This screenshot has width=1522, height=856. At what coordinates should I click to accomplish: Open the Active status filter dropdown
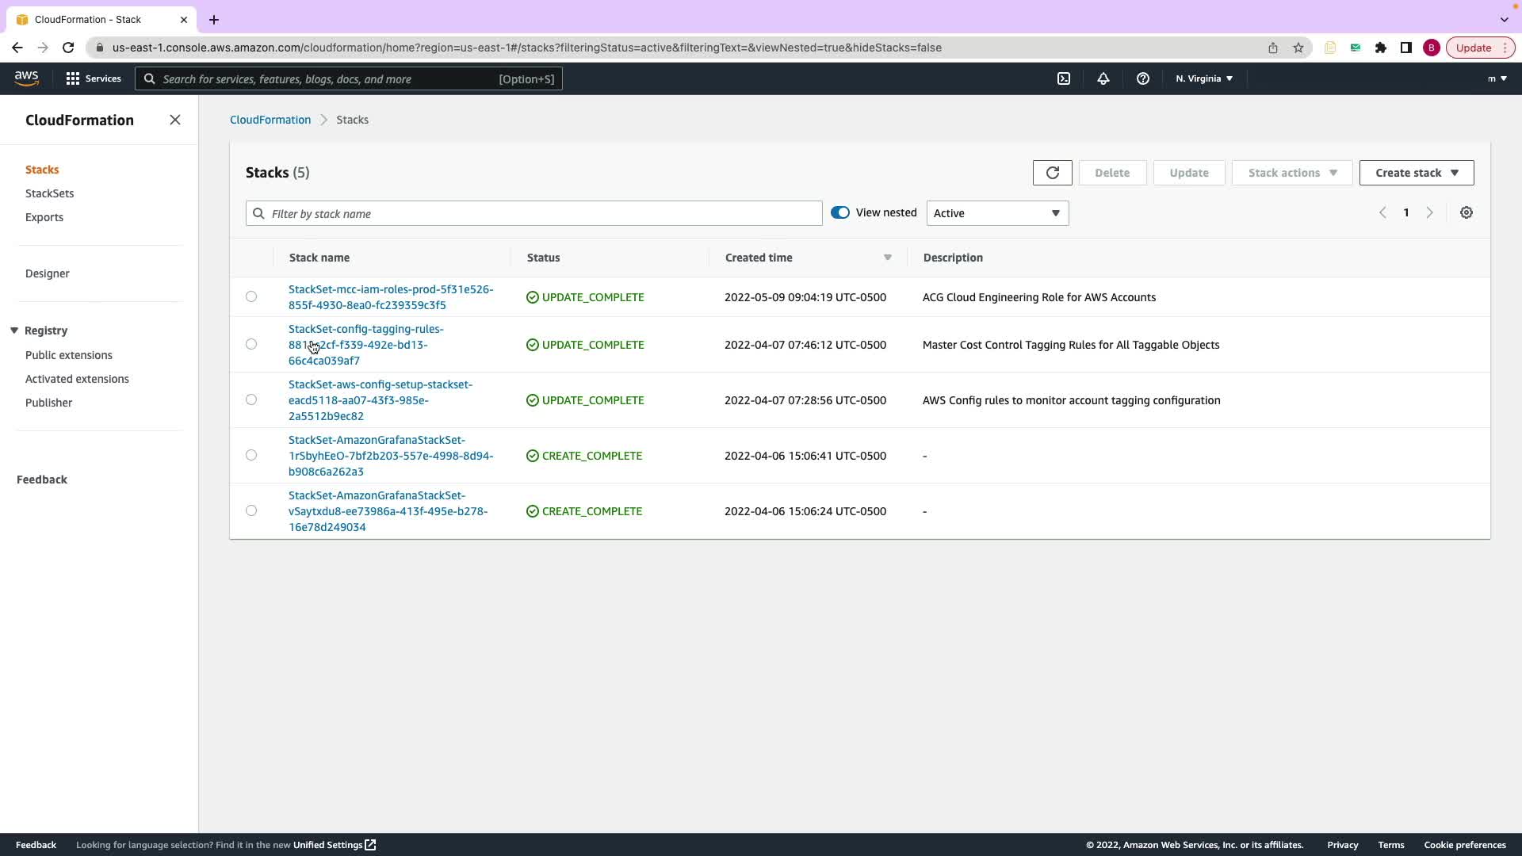tap(996, 213)
